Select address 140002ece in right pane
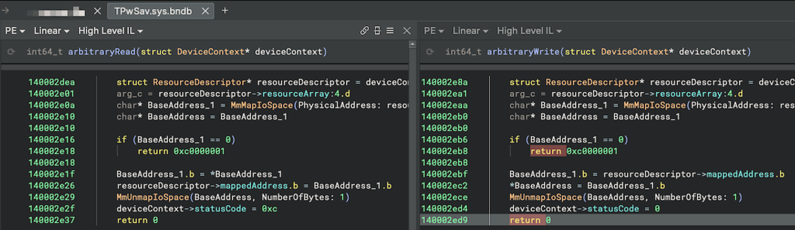The width and height of the screenshot is (795, 230). point(444,197)
